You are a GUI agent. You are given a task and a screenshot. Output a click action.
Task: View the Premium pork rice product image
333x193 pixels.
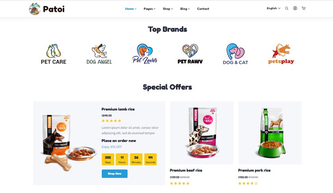[x=270, y=133]
